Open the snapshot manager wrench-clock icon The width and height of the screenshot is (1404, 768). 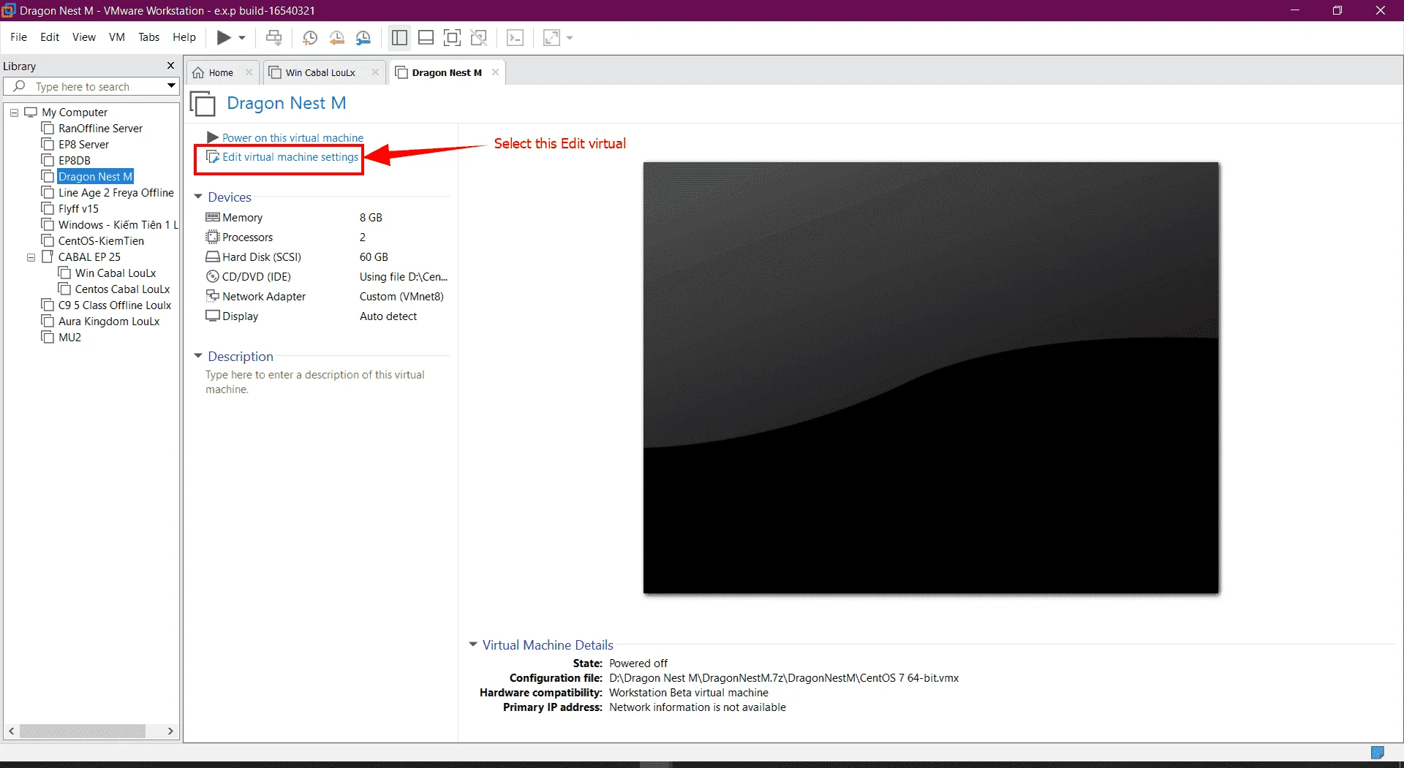363,38
